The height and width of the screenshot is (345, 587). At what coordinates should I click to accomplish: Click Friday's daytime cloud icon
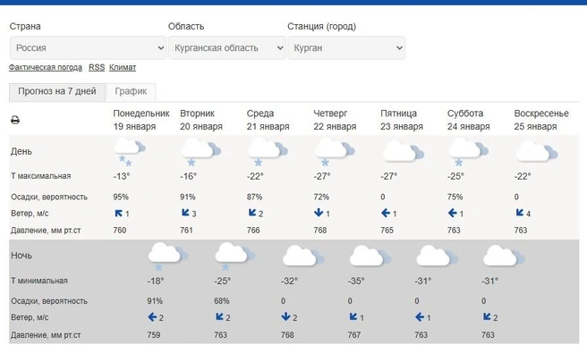click(x=404, y=151)
